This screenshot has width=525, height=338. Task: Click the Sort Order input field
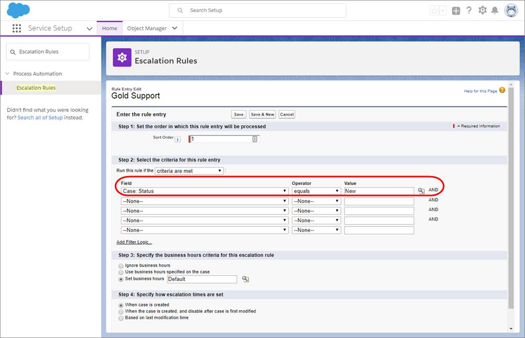tap(224, 139)
